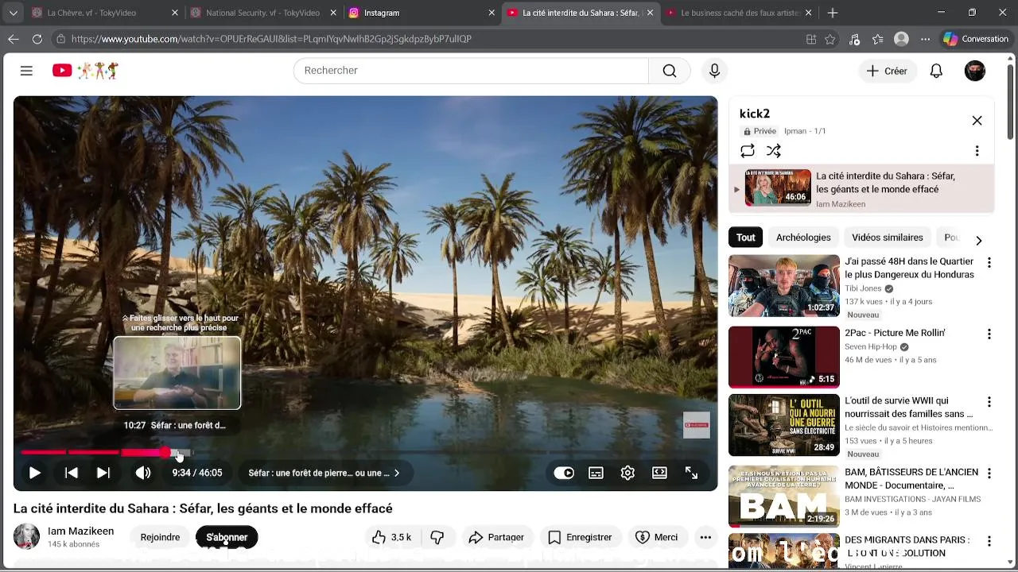Click the Rejoindre button
This screenshot has width=1018, height=572.
[160, 537]
